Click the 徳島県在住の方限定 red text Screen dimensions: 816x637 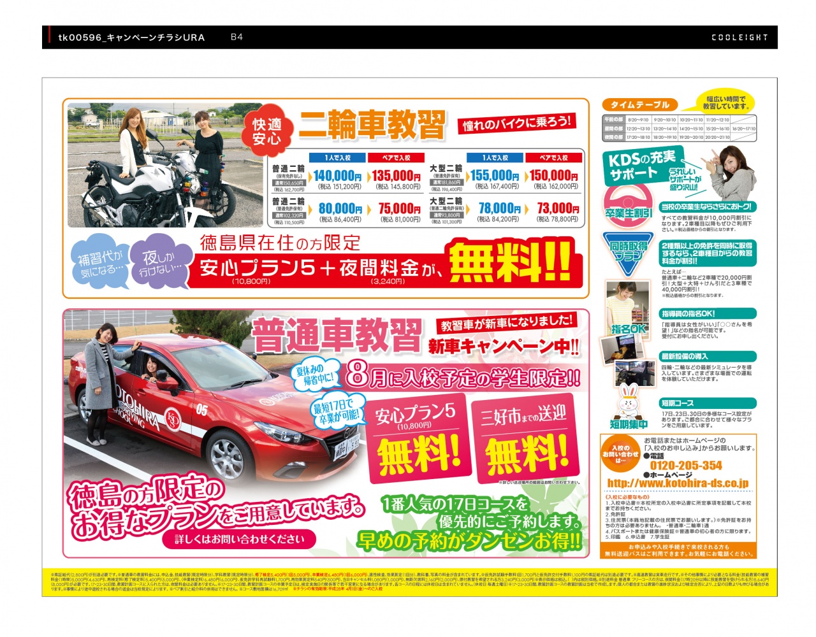(x=280, y=243)
